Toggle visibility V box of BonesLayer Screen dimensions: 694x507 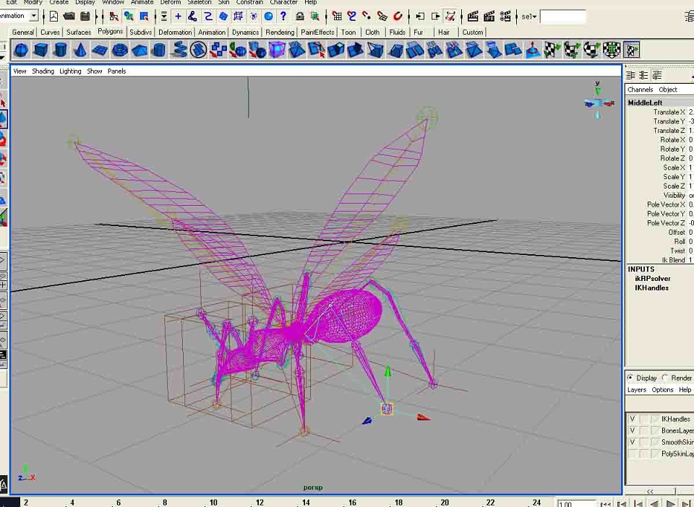click(x=633, y=430)
